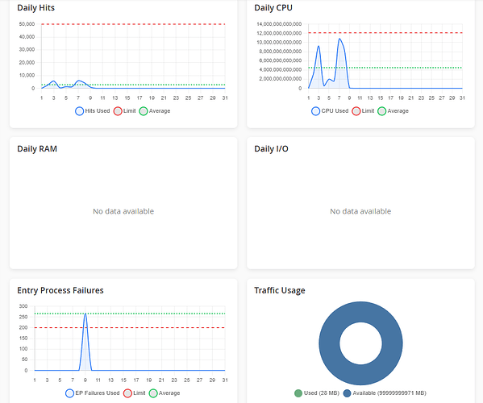Click the CPU peak at day 3

pyautogui.click(x=319, y=46)
